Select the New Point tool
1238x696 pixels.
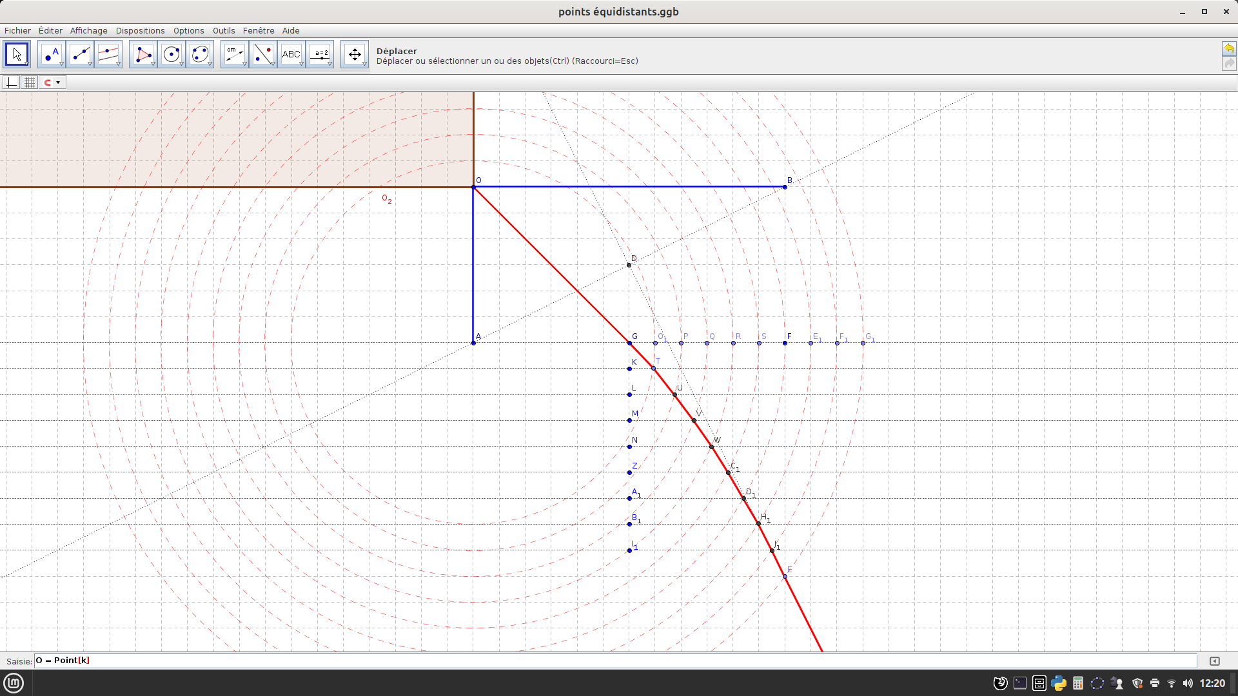click(x=52, y=55)
